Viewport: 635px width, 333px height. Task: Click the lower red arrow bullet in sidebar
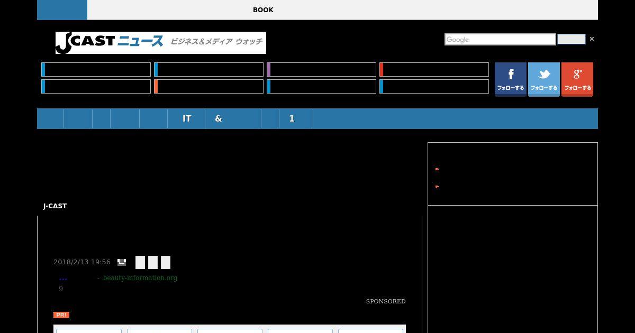coord(437,187)
